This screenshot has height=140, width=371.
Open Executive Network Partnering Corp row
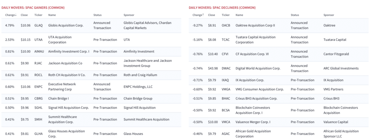91,87
